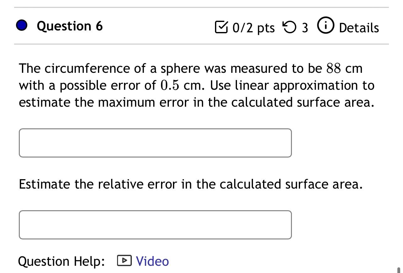Click the maximum error answer box

coord(155,143)
